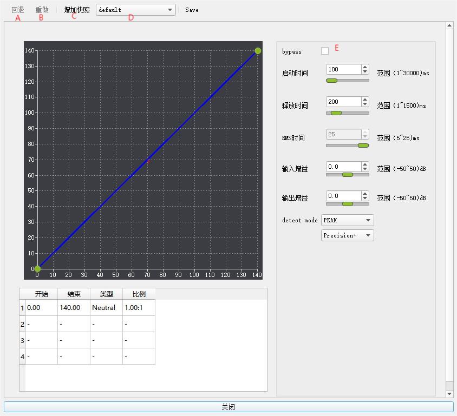Click the 输出增益 value field
The image size is (457, 416).
click(x=343, y=196)
